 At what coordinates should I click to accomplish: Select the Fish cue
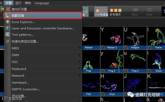click(x=91, y=85)
